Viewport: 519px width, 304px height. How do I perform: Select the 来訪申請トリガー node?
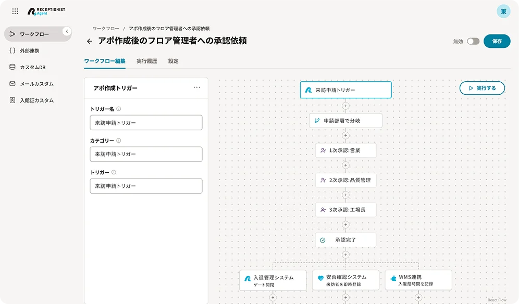coord(345,90)
